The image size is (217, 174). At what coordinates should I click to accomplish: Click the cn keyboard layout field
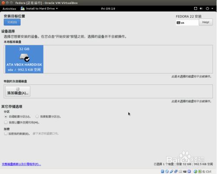coord(187,23)
